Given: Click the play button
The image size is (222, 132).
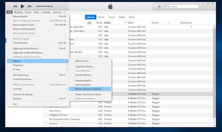Looking at the screenshot, I should tap(23, 6).
